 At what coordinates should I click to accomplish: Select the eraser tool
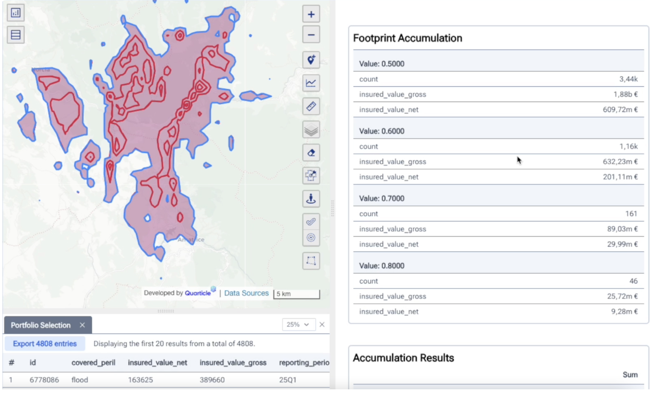point(311,152)
